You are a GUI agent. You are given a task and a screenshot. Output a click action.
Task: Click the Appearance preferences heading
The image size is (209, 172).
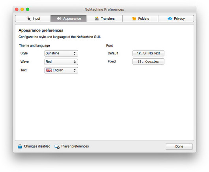coord(41,30)
